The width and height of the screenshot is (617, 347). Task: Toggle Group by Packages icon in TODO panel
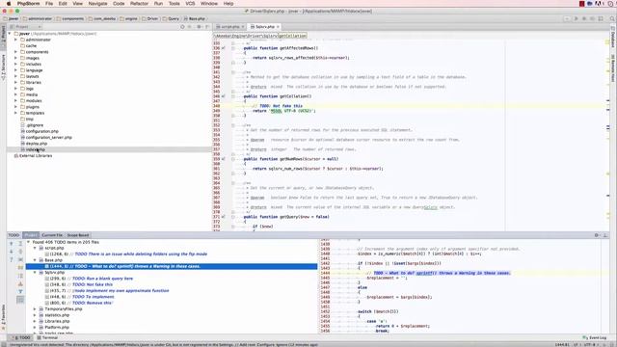(20, 276)
